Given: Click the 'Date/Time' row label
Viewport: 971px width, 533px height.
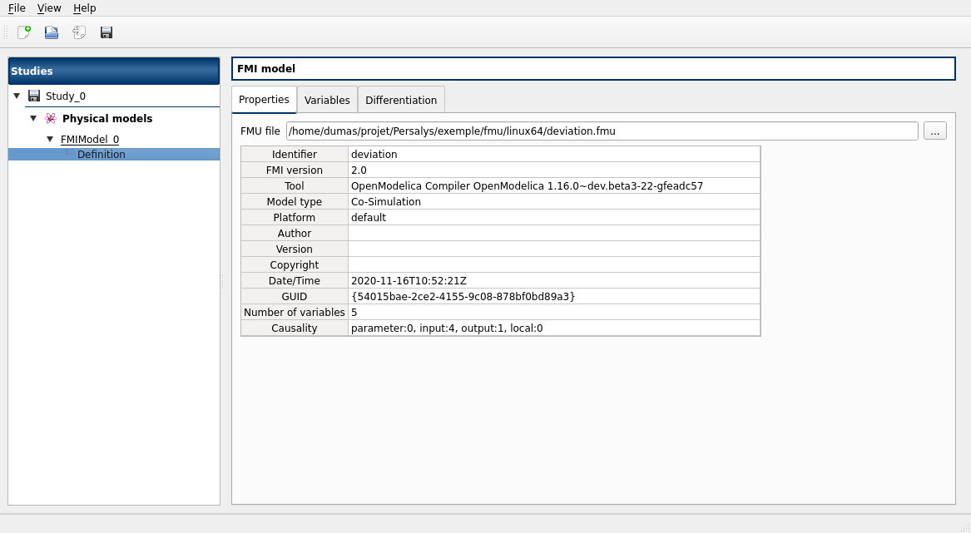Looking at the screenshot, I should click(295, 280).
